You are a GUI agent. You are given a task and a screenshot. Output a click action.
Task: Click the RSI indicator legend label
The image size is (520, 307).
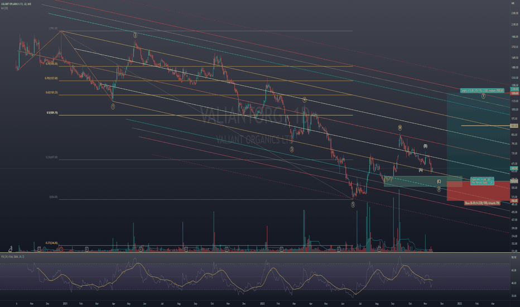[x=12, y=257]
